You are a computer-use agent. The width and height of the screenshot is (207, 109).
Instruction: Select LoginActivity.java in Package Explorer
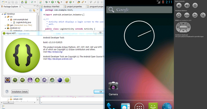coord(22,22)
